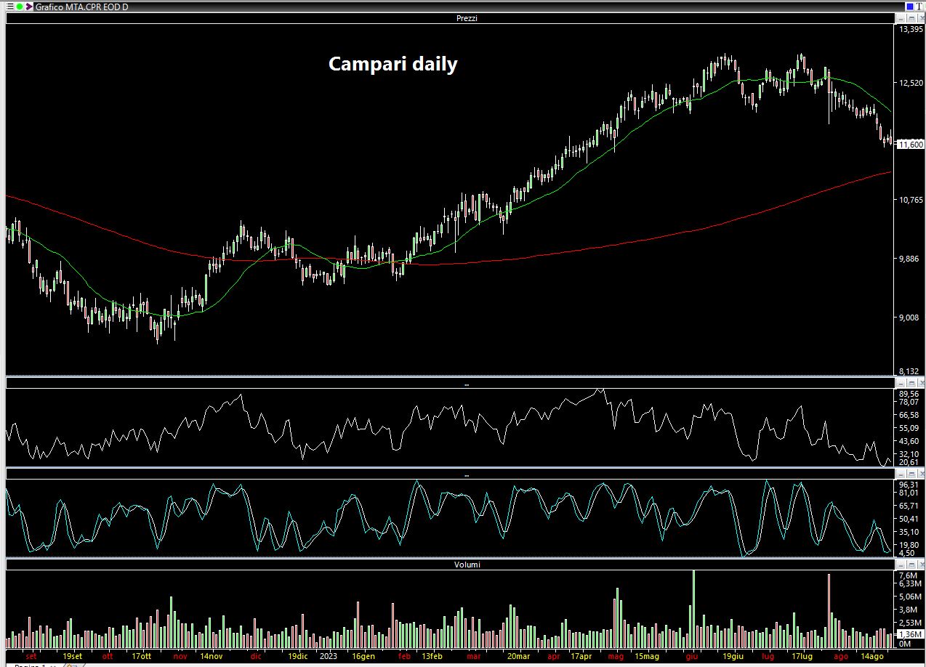Select the T text tool icon
926x667 pixels.
pos(919,6)
